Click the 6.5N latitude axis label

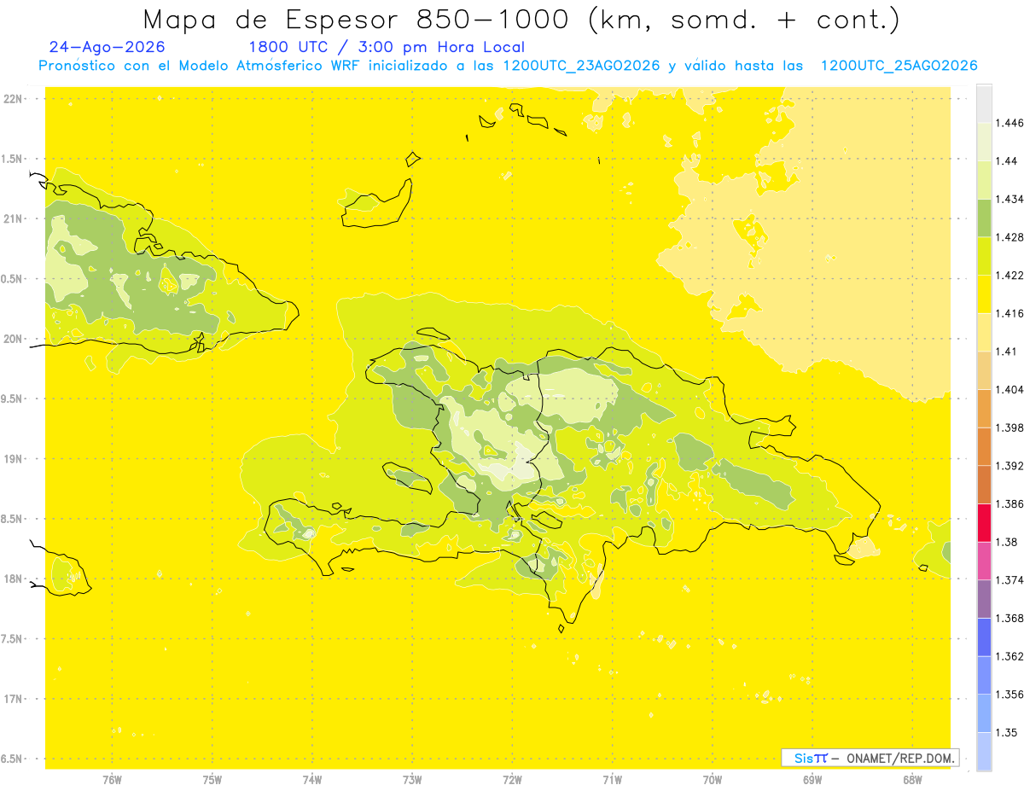click(x=12, y=759)
